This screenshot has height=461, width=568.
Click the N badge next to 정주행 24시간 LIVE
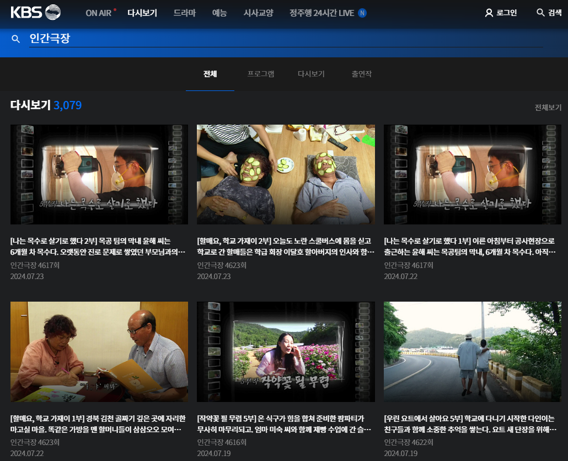click(x=362, y=13)
